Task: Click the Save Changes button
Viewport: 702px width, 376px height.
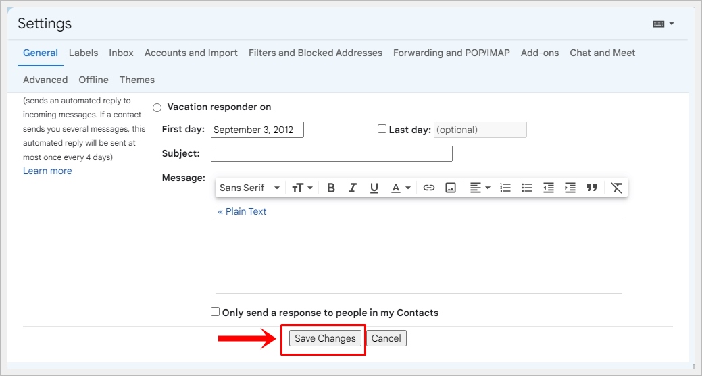Action: click(x=325, y=338)
